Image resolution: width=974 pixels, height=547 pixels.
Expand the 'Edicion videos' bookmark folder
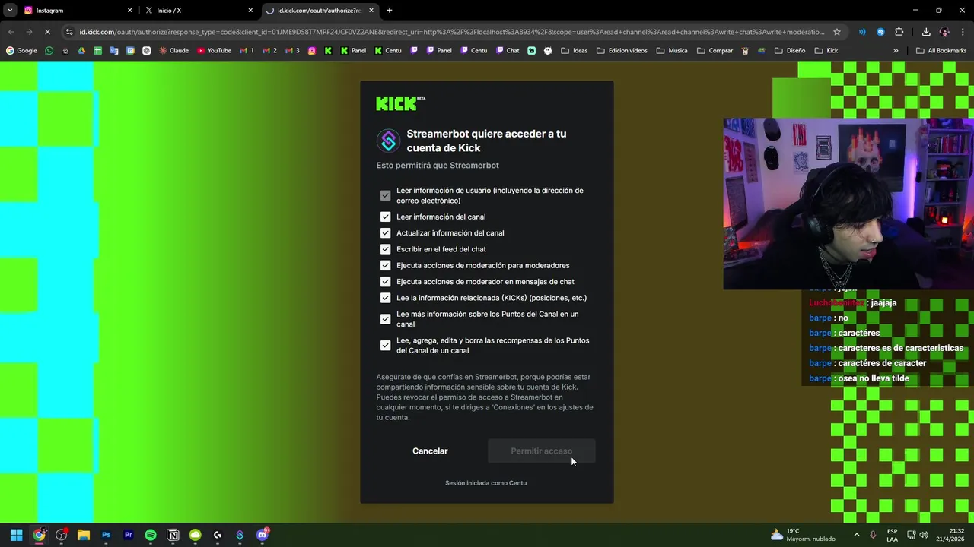[x=622, y=51]
